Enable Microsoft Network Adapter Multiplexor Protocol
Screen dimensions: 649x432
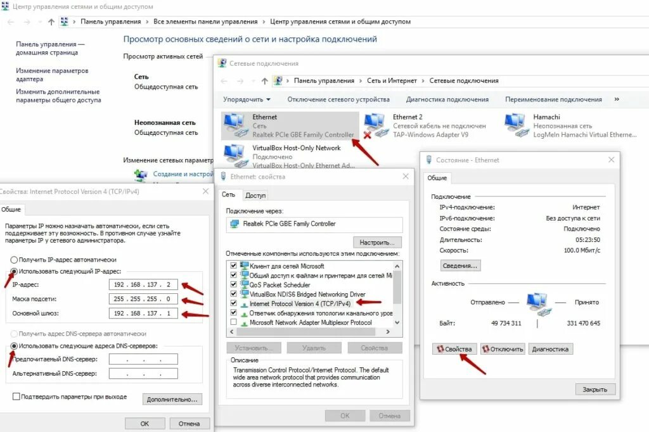[233, 322]
